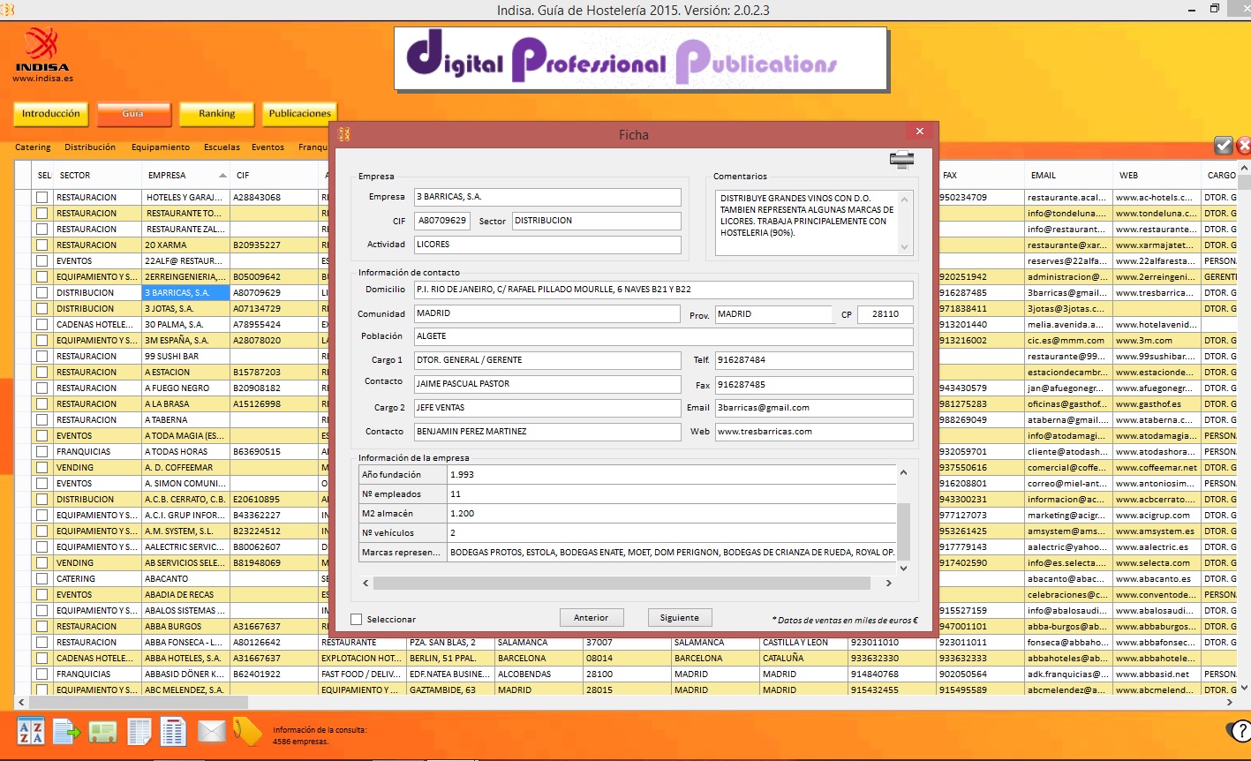Viewport: 1251px width, 761px height.
Task: Click the red X icon above the table
Action: (1244, 146)
